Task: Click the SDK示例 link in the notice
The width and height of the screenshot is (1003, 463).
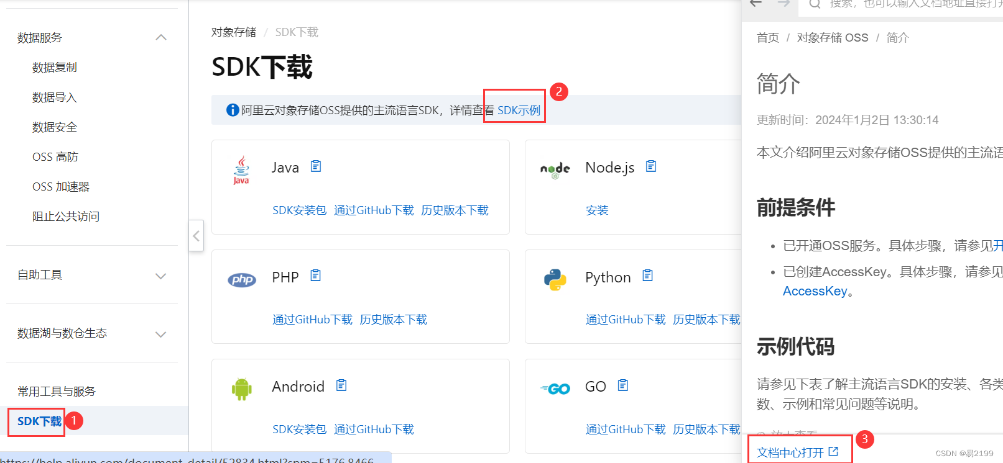Action: click(x=519, y=110)
